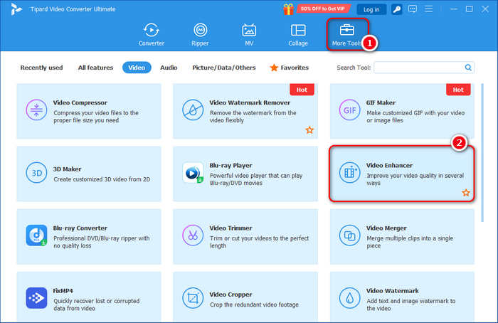
Task: Switch to the All features tab
Action: (95, 68)
